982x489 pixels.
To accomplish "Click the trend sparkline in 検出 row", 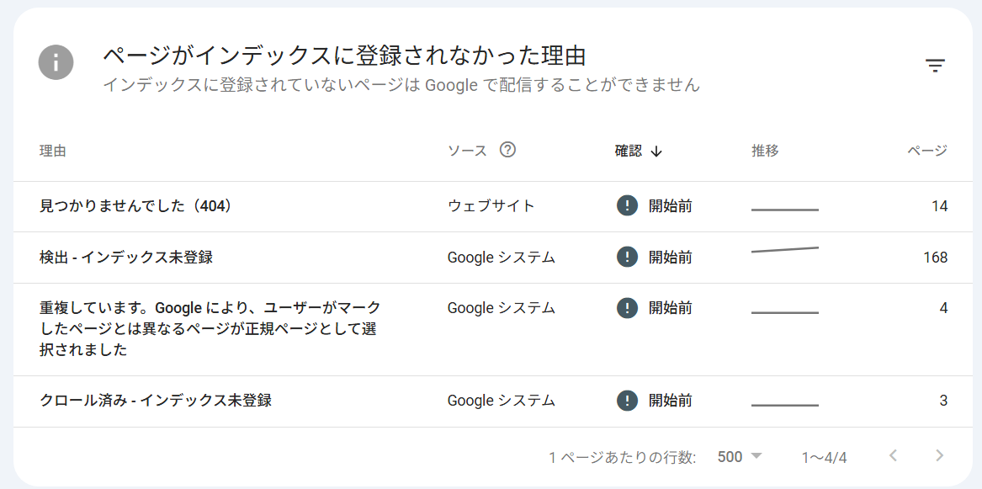I will pos(784,250).
